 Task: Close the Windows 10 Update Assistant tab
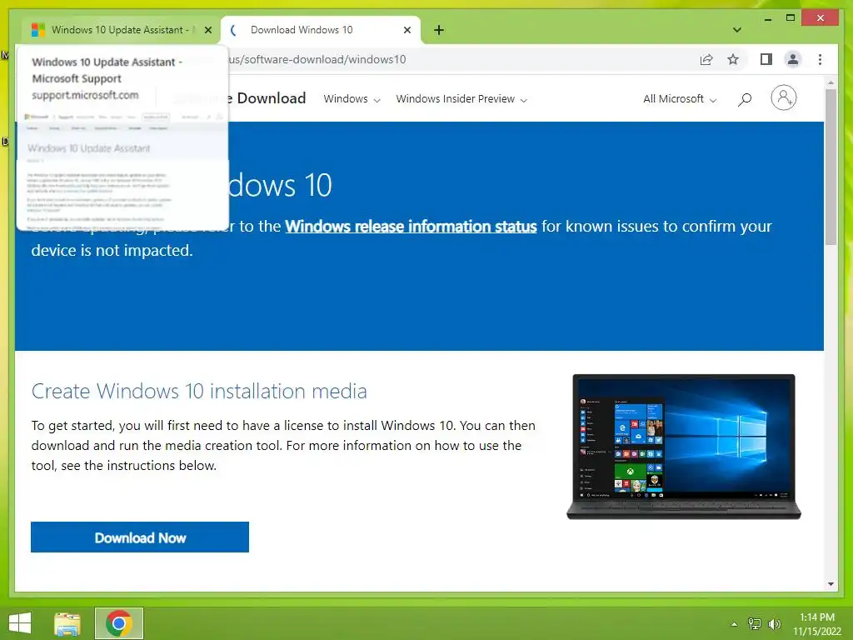click(207, 30)
